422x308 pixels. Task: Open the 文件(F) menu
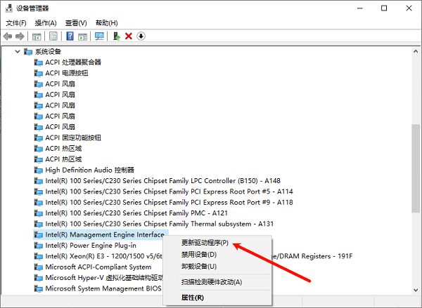15,22
